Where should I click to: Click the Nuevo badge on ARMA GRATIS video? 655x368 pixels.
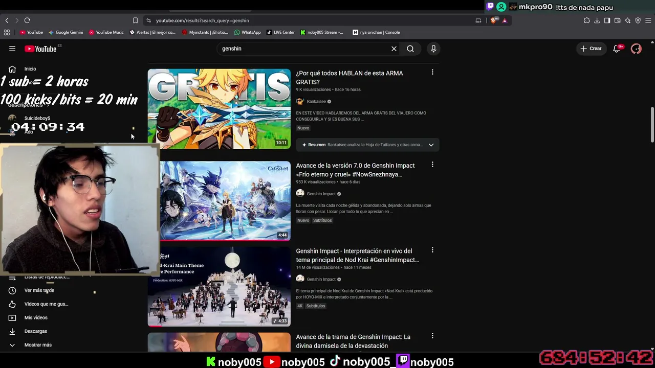pos(303,128)
